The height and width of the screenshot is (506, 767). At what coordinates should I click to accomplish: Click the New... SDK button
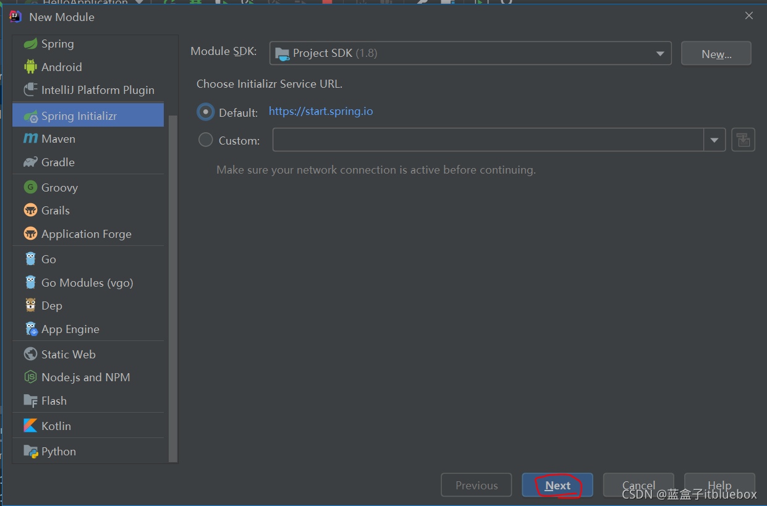pyautogui.click(x=716, y=54)
